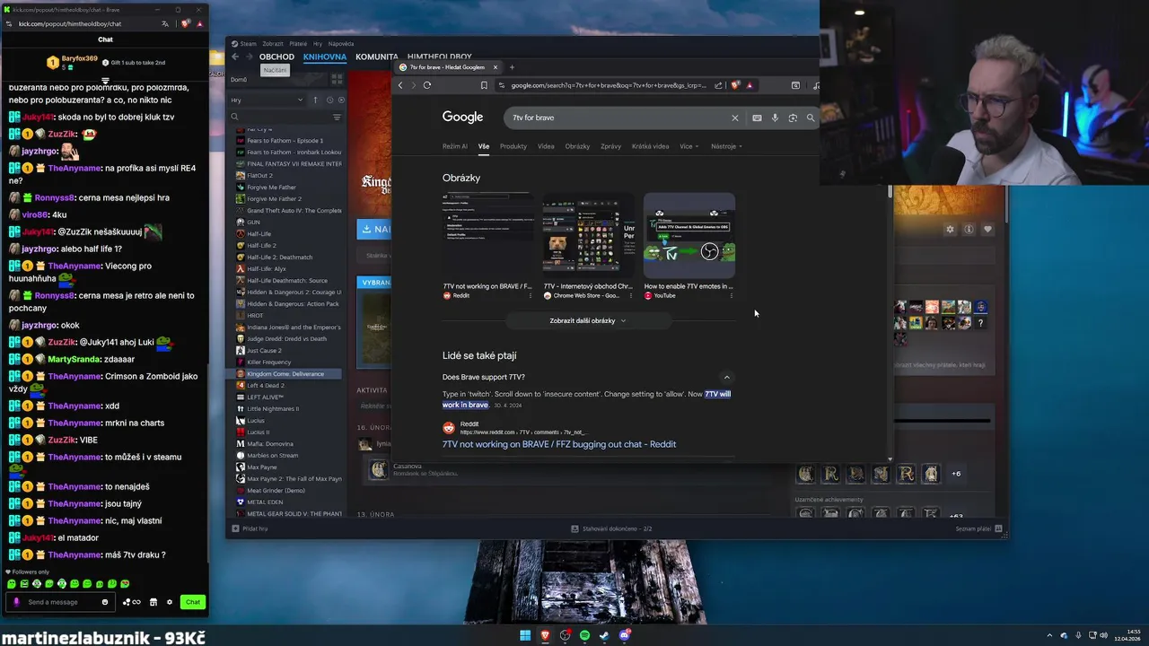Go back in the Google browser window
Image resolution: width=1149 pixels, height=646 pixels.
(400, 85)
